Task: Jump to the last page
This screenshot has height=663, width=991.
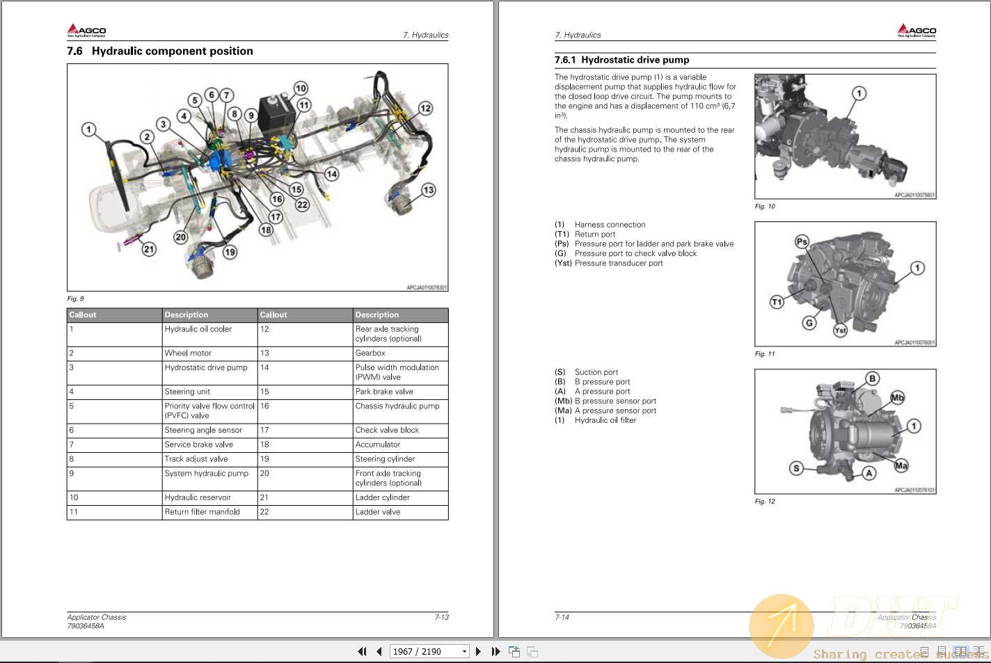Action: click(495, 651)
